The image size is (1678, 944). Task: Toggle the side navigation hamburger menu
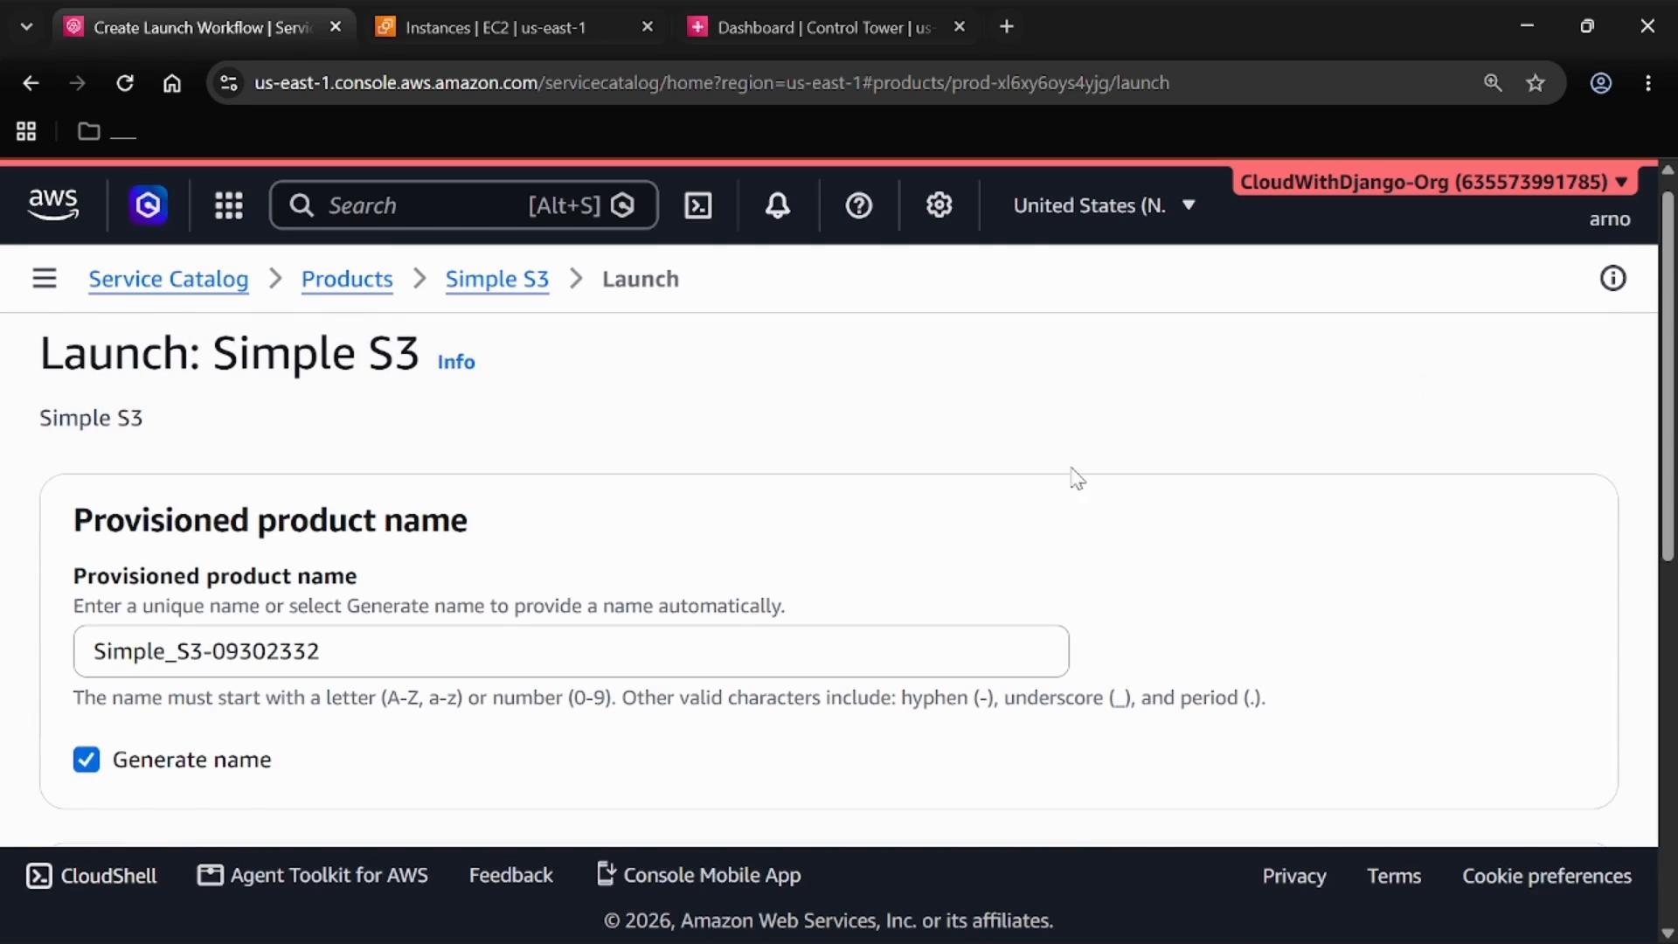pos(45,278)
